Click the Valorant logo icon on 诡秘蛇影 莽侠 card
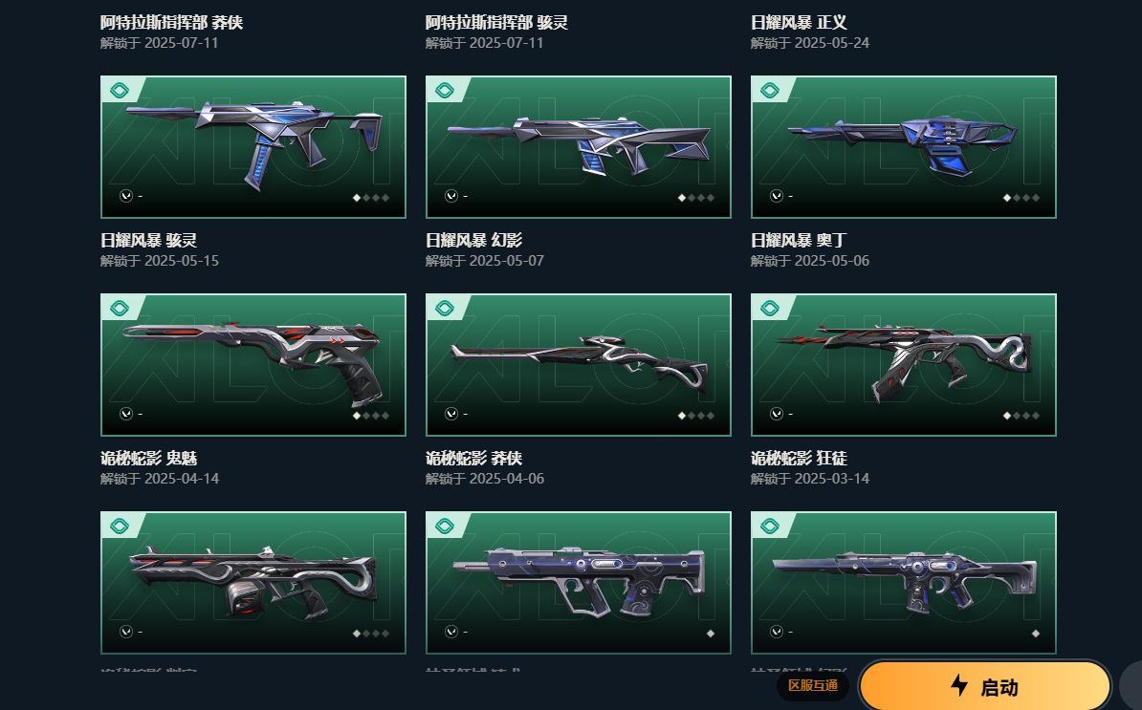This screenshot has width=1142, height=710. click(x=451, y=413)
